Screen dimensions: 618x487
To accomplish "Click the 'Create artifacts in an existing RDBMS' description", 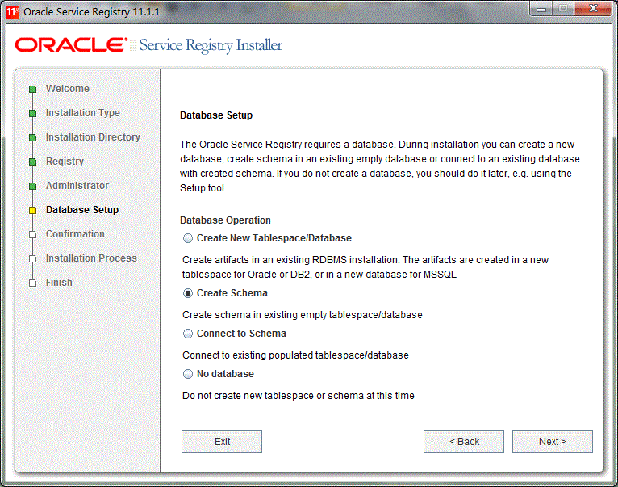I will click(x=365, y=267).
